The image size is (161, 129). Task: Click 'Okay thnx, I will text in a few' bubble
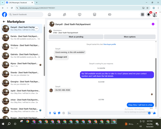point(140,105)
